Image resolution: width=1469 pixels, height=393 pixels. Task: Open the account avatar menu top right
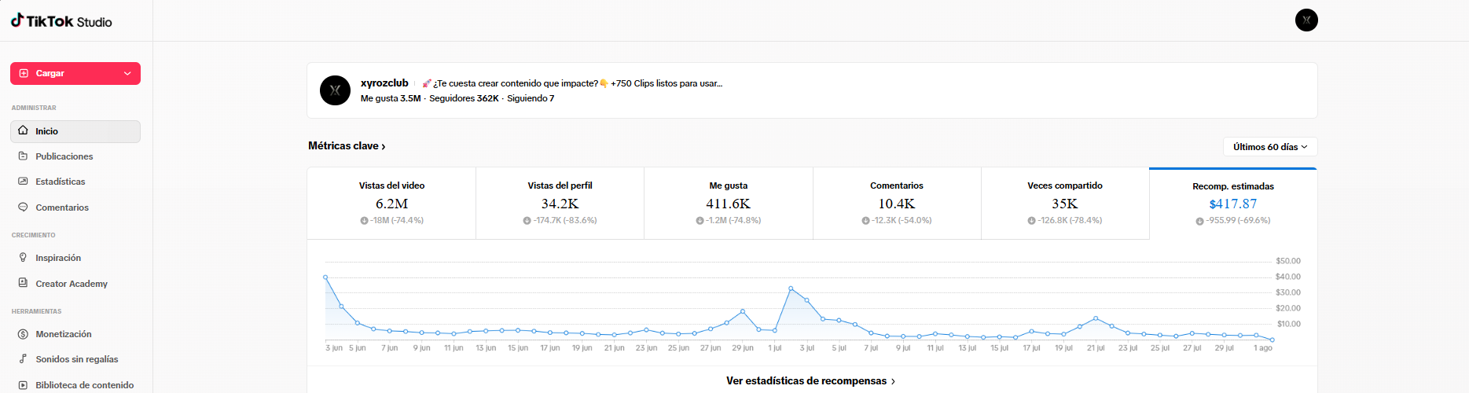(1306, 20)
